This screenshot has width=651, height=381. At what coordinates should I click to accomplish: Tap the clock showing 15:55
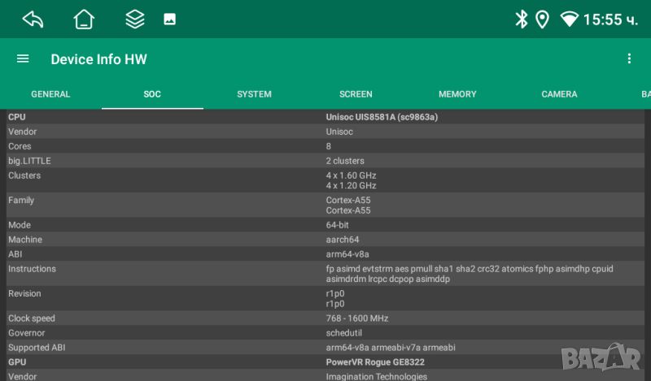point(610,19)
